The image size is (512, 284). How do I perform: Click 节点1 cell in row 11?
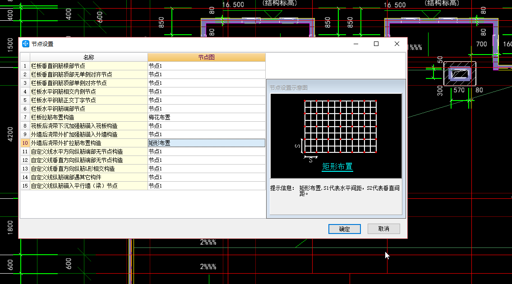point(206,151)
